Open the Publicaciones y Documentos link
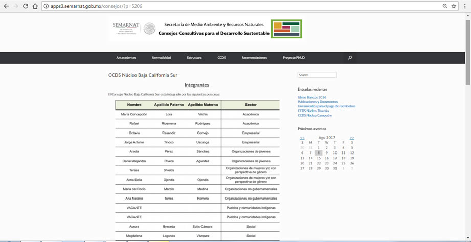Viewport: 471px width, 242px height. coord(318,102)
